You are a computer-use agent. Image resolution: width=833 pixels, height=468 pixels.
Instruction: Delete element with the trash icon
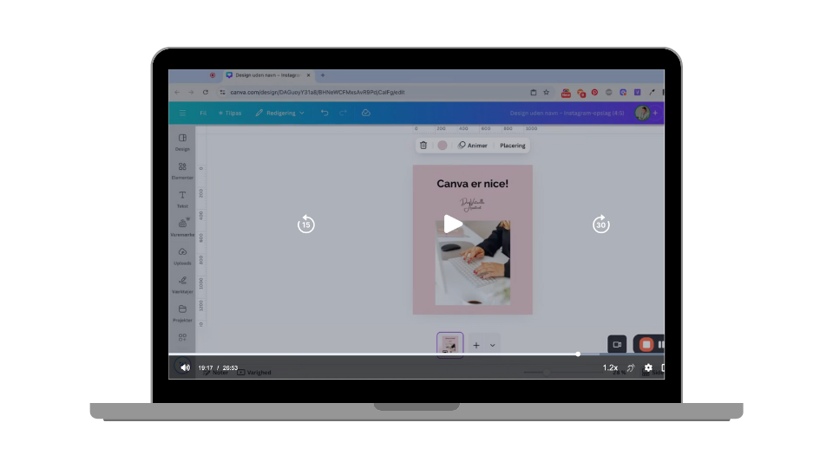tap(423, 146)
